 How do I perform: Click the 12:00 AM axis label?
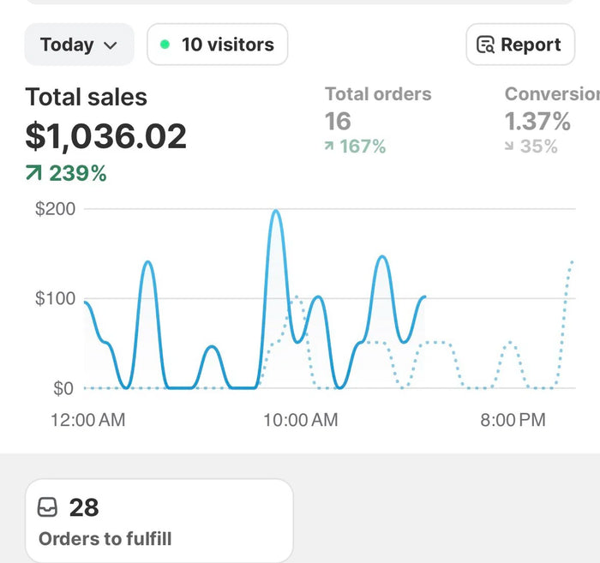click(x=88, y=420)
